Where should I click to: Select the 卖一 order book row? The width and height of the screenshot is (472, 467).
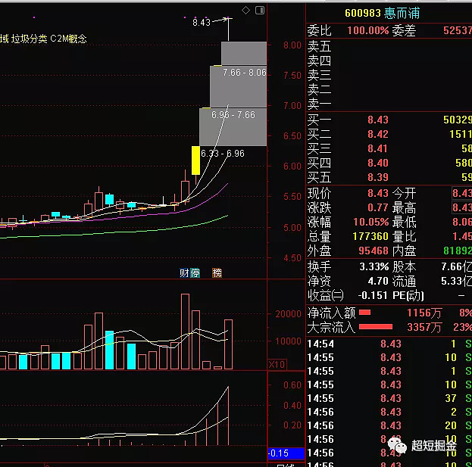pos(389,104)
